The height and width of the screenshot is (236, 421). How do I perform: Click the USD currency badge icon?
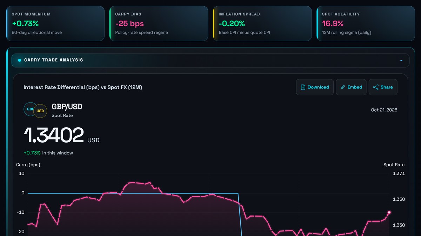click(x=40, y=111)
